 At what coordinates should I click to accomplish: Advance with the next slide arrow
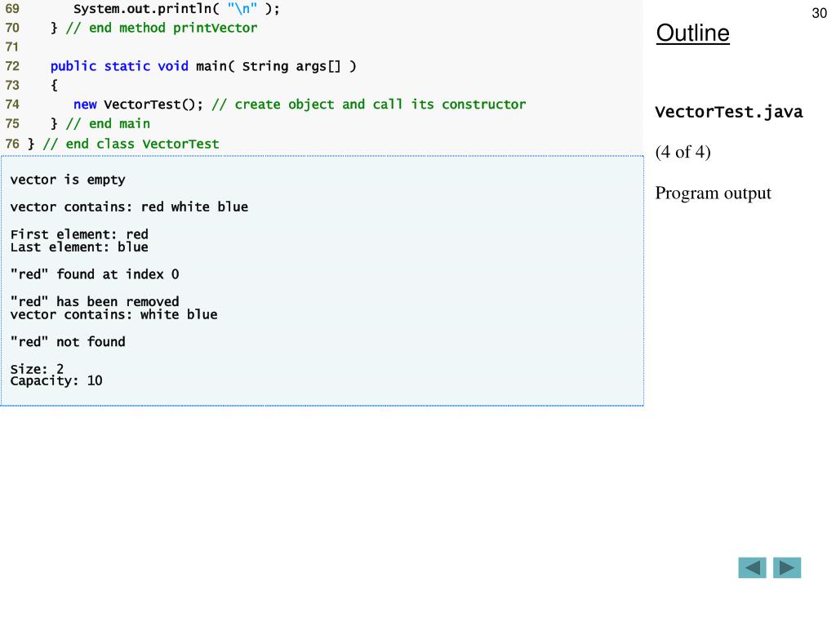pos(787,568)
